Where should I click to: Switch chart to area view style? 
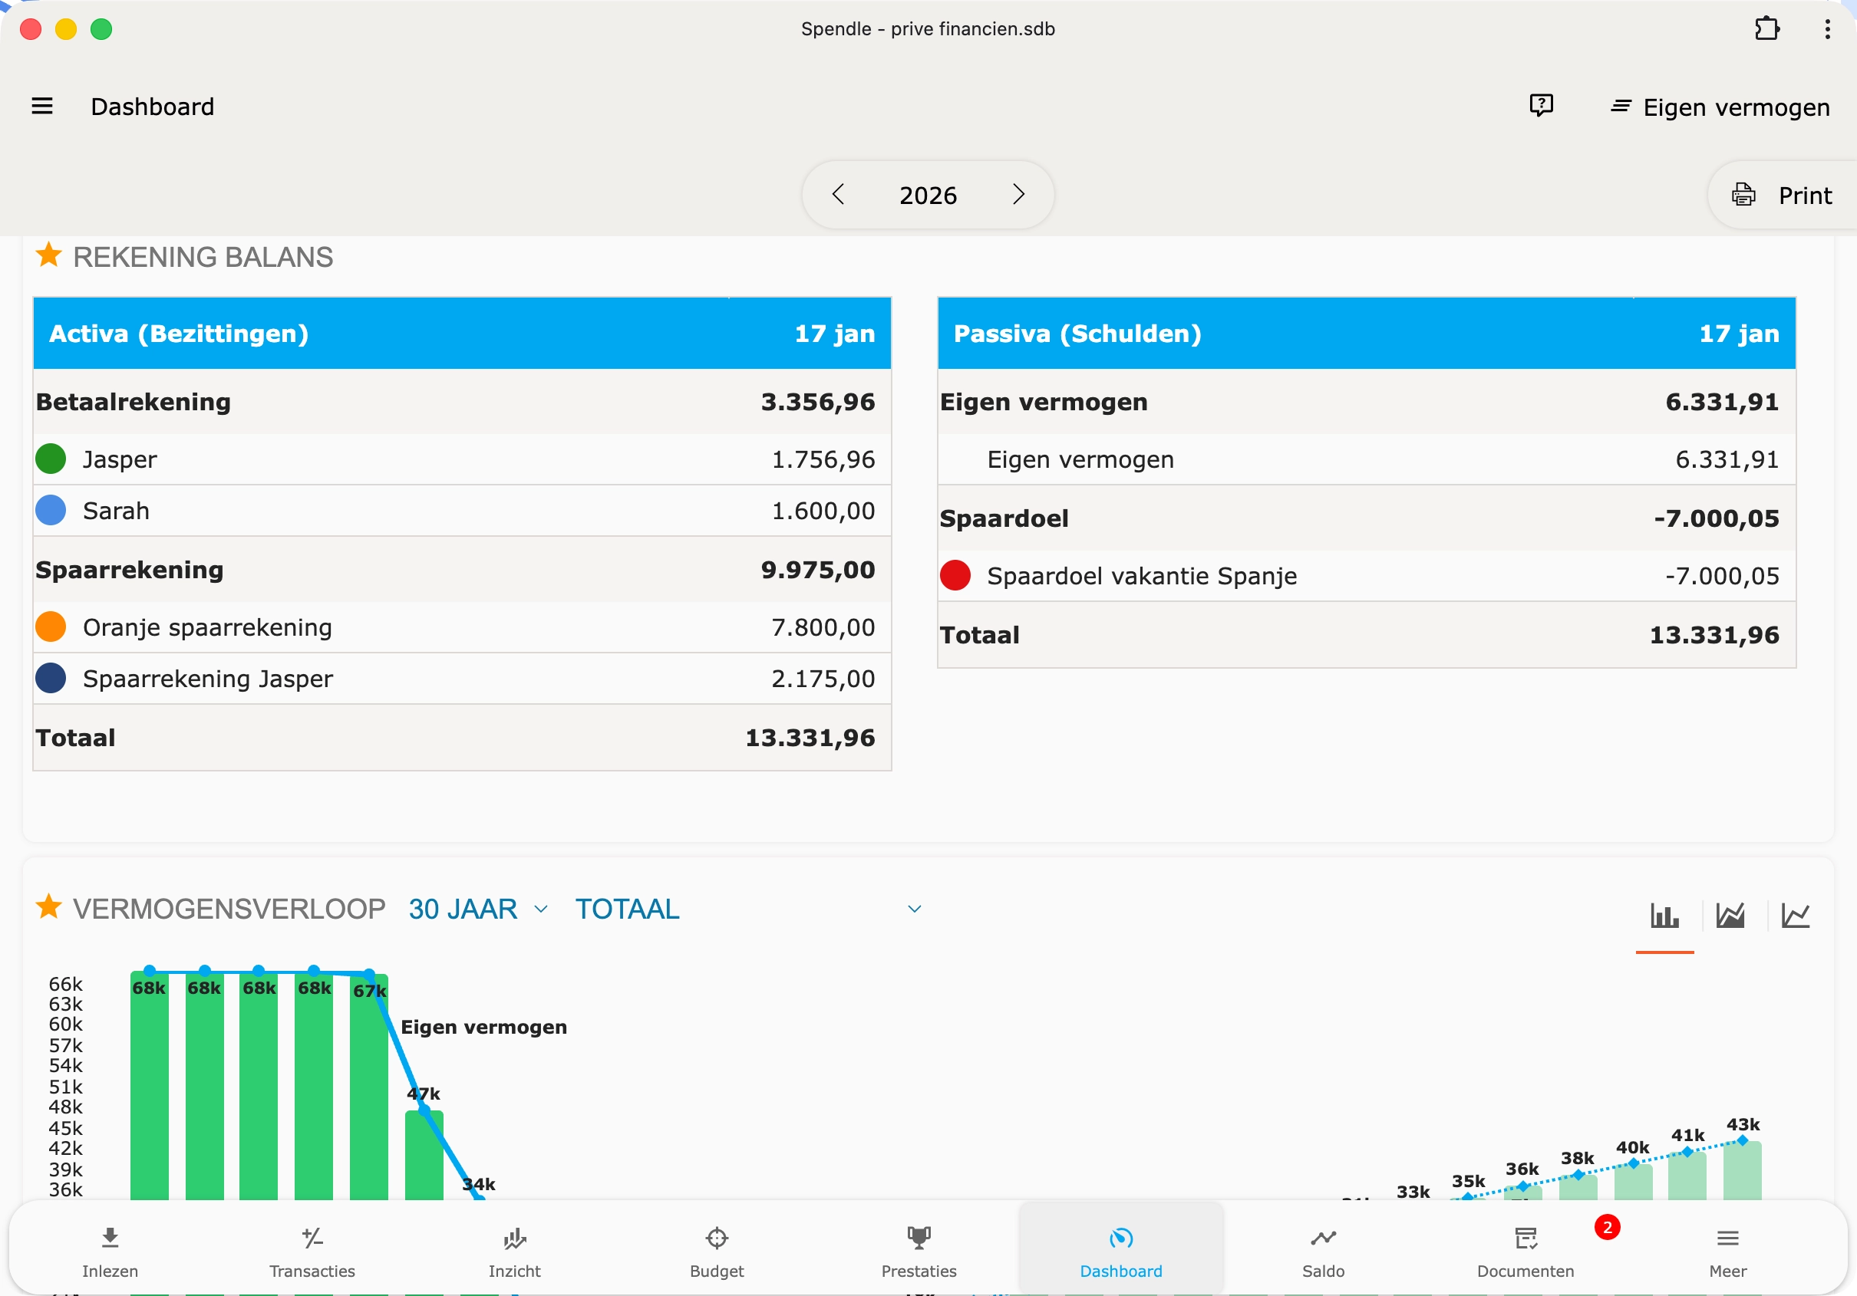coord(1731,916)
